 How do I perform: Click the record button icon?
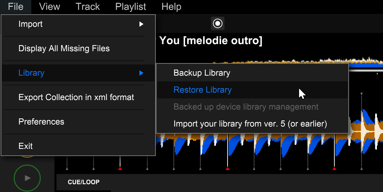(x=217, y=24)
